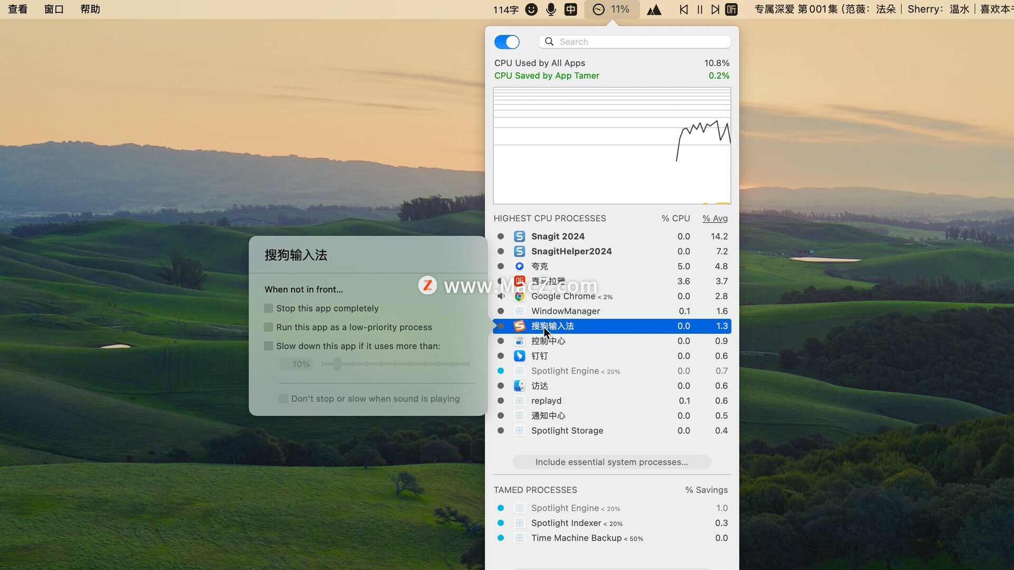Skip to previous track in menu bar
Screen dimensions: 1014x570
click(684, 9)
